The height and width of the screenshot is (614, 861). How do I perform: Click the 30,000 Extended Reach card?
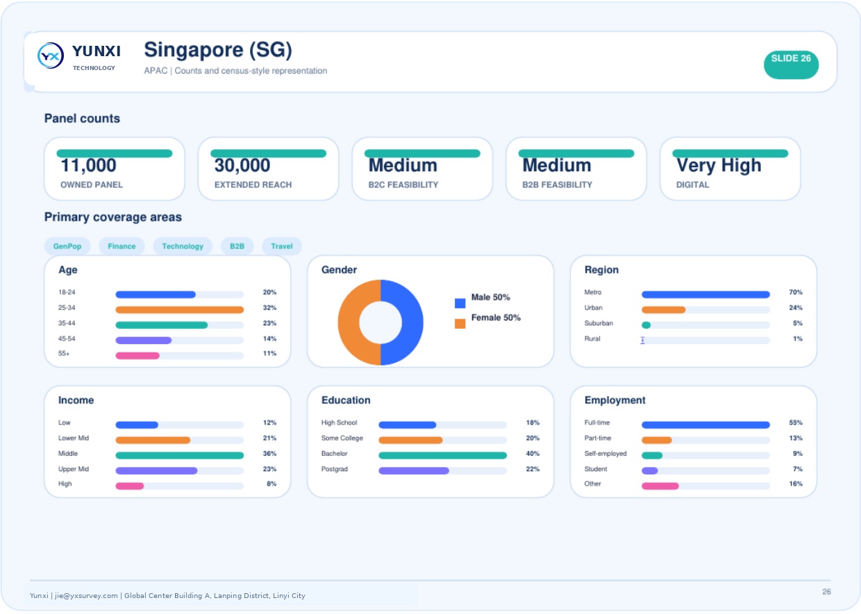click(269, 169)
